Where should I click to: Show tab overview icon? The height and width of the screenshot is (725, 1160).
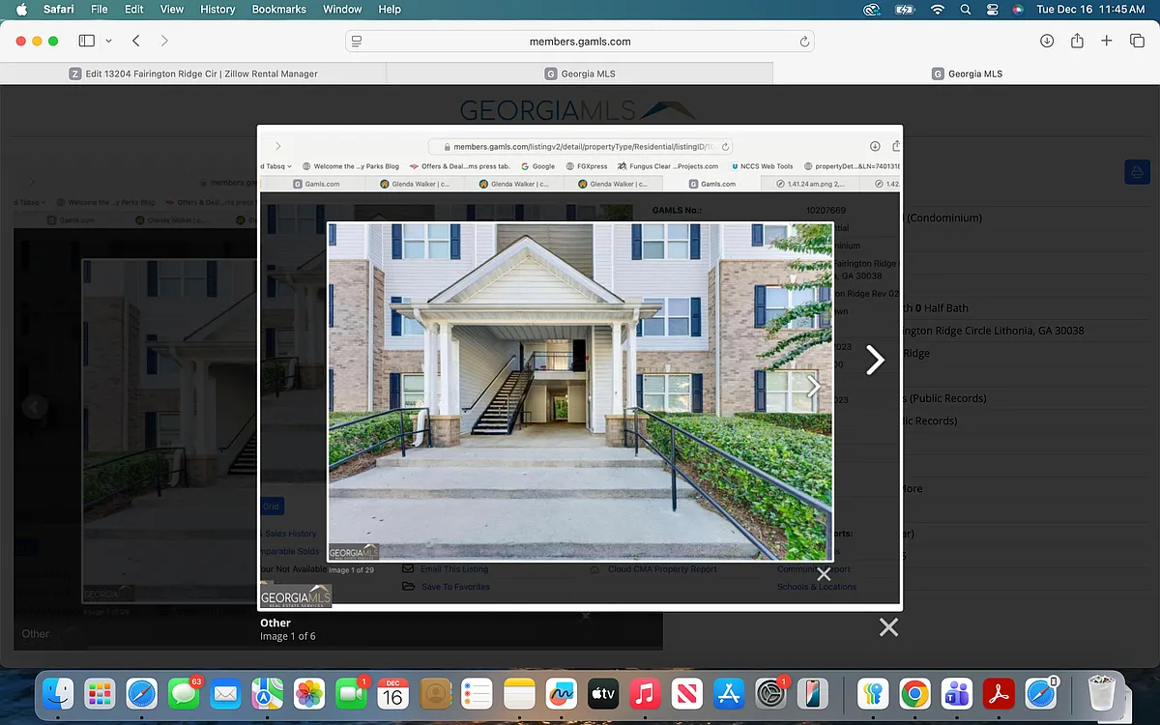pyautogui.click(x=1137, y=41)
